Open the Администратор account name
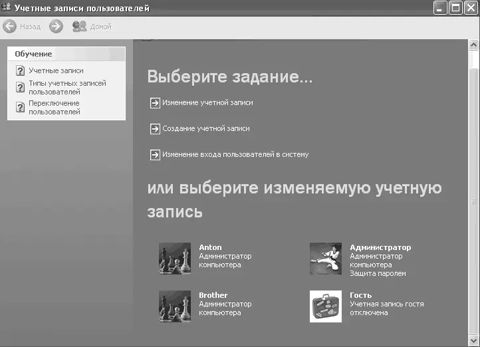The height and width of the screenshot is (347, 480). [380, 247]
